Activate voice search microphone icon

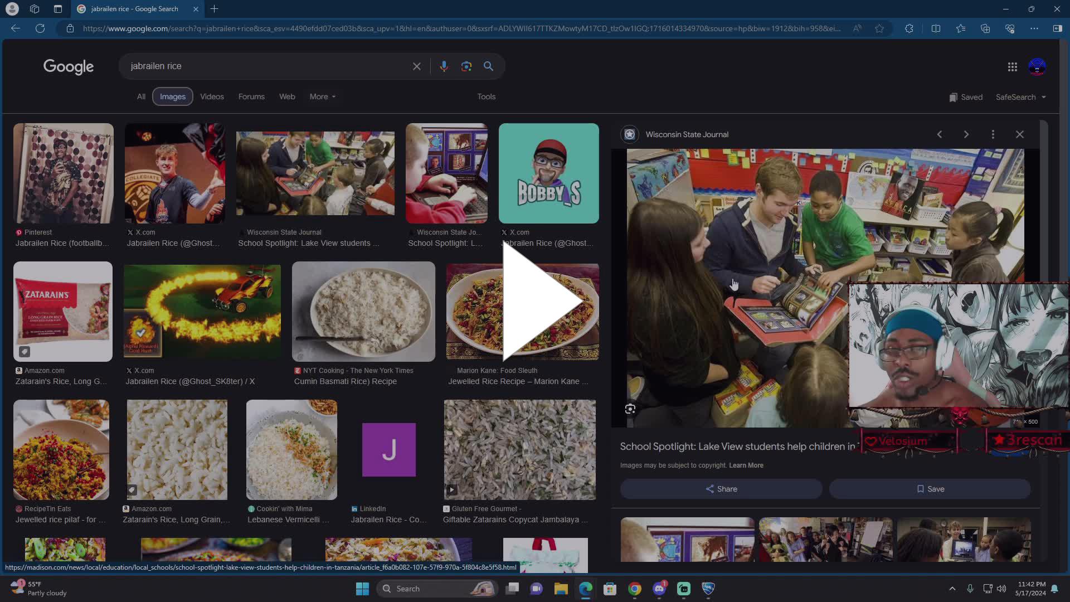[444, 66]
